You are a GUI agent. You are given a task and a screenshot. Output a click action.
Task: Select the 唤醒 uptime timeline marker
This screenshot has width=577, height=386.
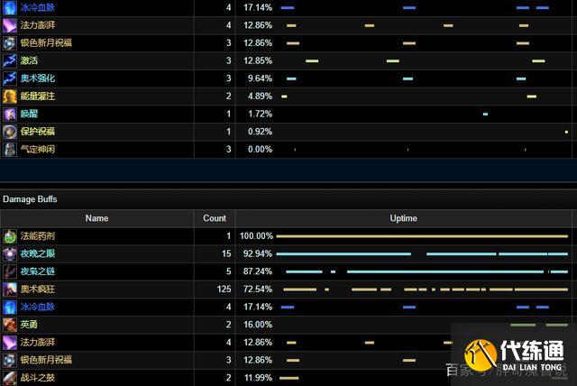point(485,114)
